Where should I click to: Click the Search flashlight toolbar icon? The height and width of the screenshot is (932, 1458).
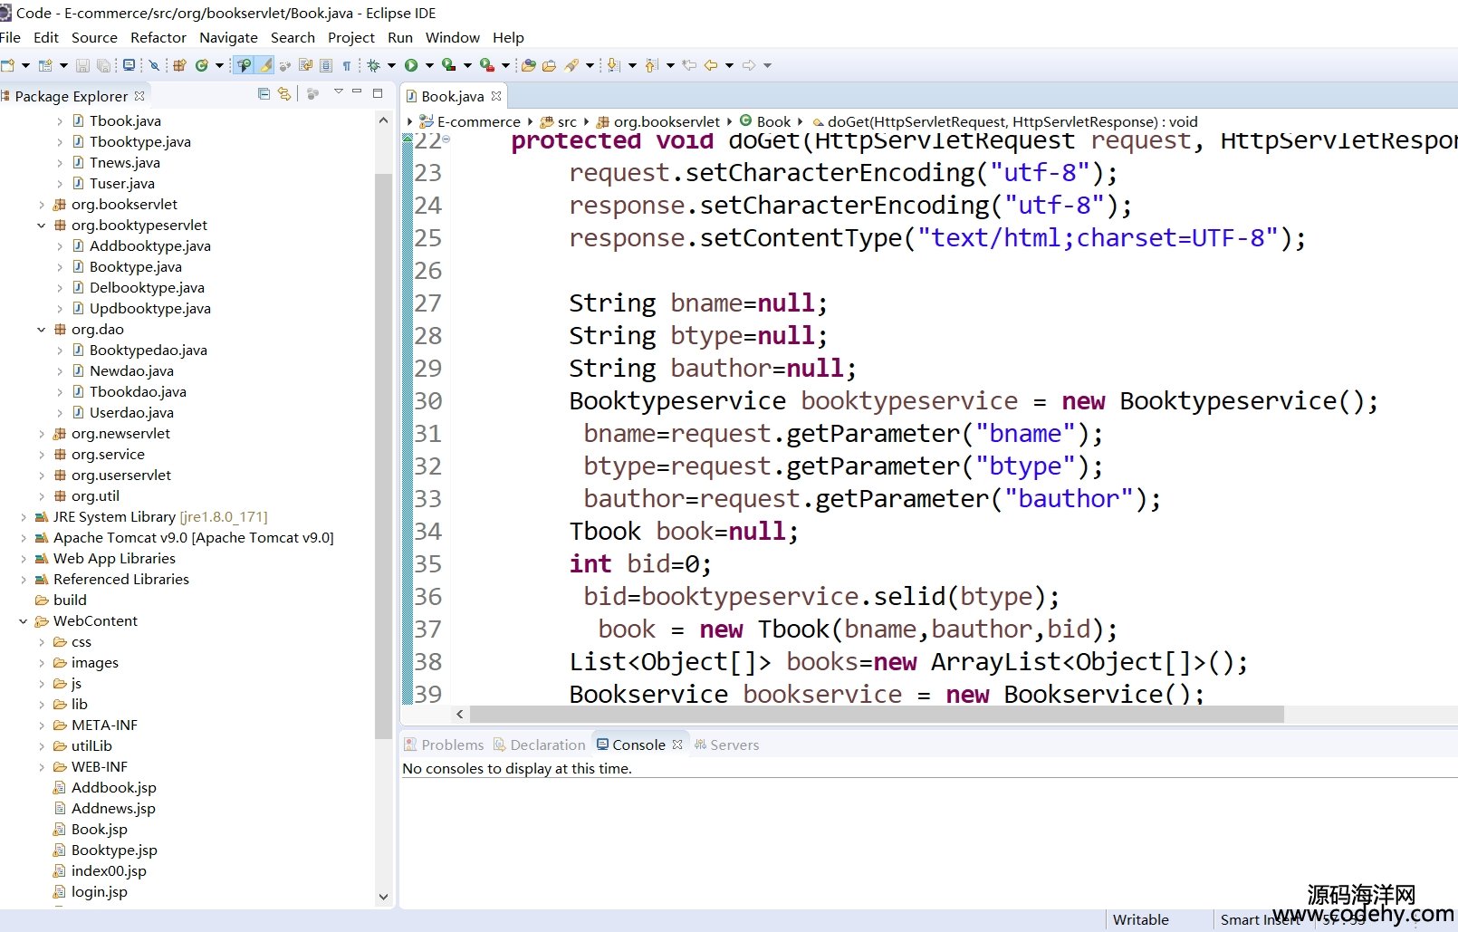click(x=571, y=65)
